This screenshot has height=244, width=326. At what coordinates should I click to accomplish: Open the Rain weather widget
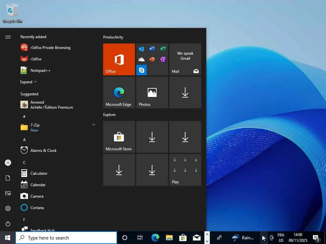click(243, 238)
